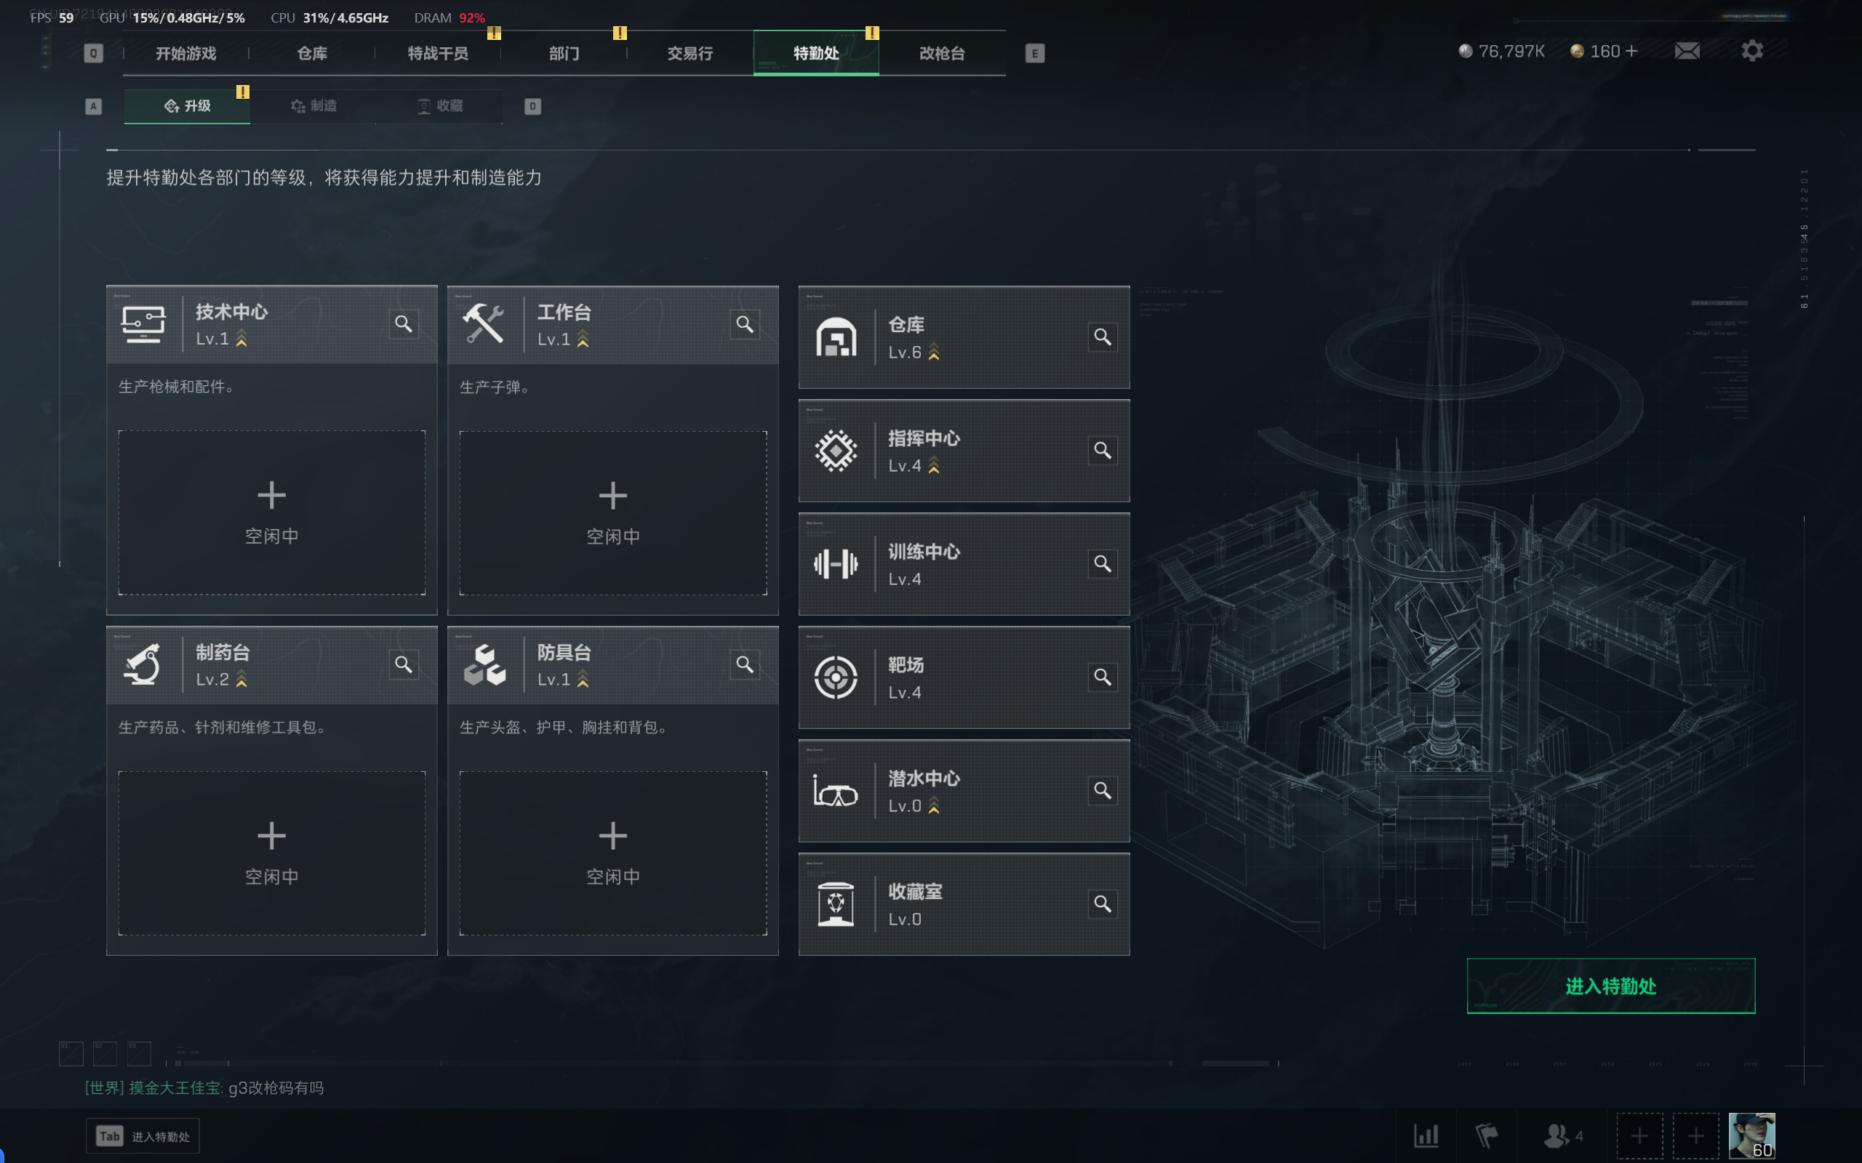The image size is (1862, 1163).
Task: Inspect 训练中心 with magnifier icon
Action: (1103, 564)
